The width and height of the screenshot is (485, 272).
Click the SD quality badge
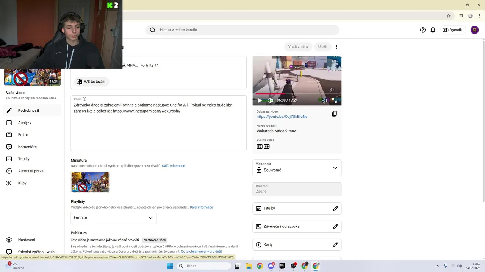click(260, 147)
